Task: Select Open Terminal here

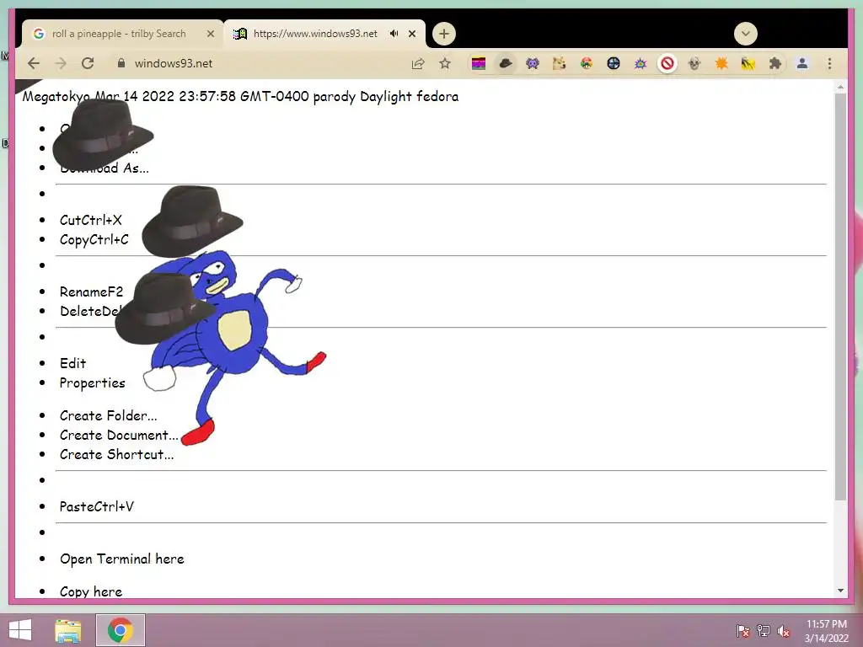Action: [x=122, y=559]
